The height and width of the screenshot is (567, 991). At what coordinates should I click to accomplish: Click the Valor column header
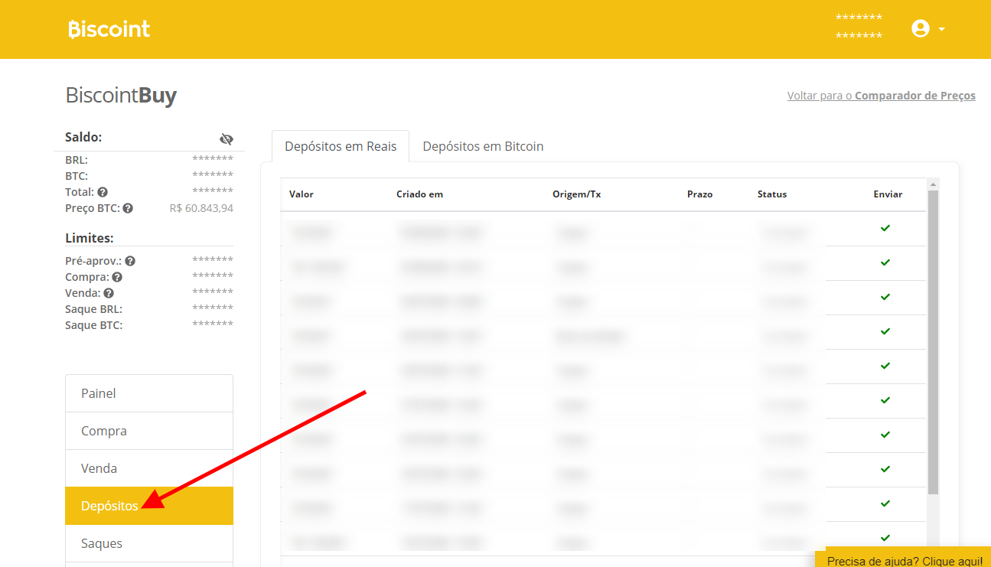(x=302, y=194)
